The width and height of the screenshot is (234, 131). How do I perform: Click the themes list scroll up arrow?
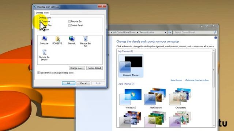click(214, 51)
